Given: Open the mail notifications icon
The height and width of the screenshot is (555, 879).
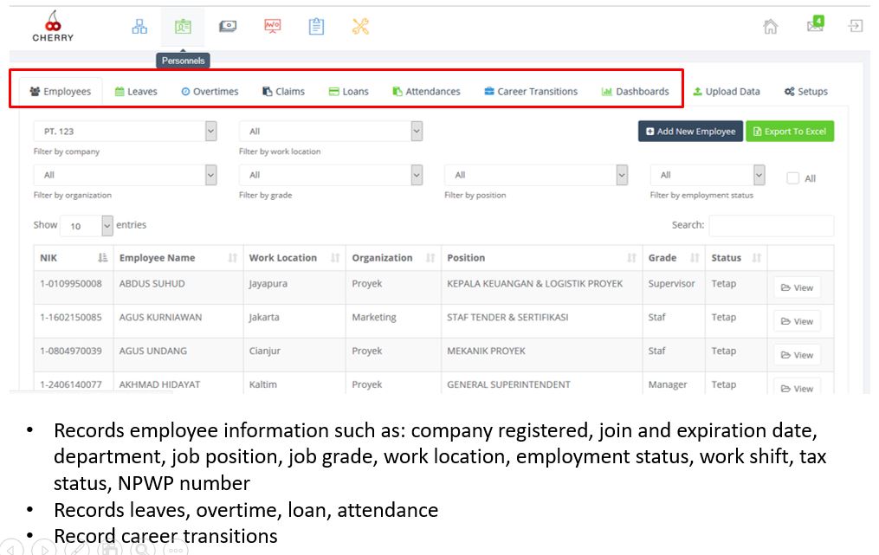Looking at the screenshot, I should [x=815, y=25].
